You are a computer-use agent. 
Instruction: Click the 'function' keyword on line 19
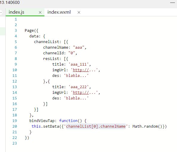(x=68, y=121)
